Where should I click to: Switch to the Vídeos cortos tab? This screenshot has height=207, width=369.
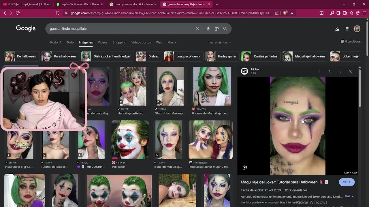[141, 42]
